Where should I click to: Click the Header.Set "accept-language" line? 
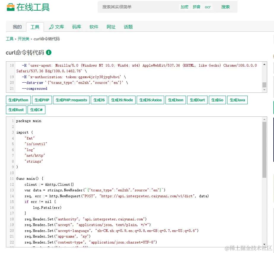[111, 230]
